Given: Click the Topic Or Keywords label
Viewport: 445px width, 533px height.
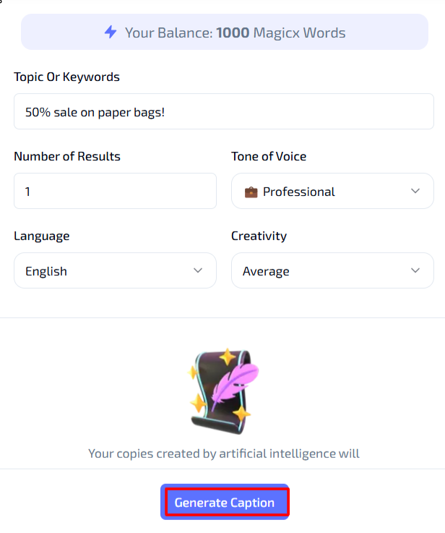Looking at the screenshot, I should point(66,77).
